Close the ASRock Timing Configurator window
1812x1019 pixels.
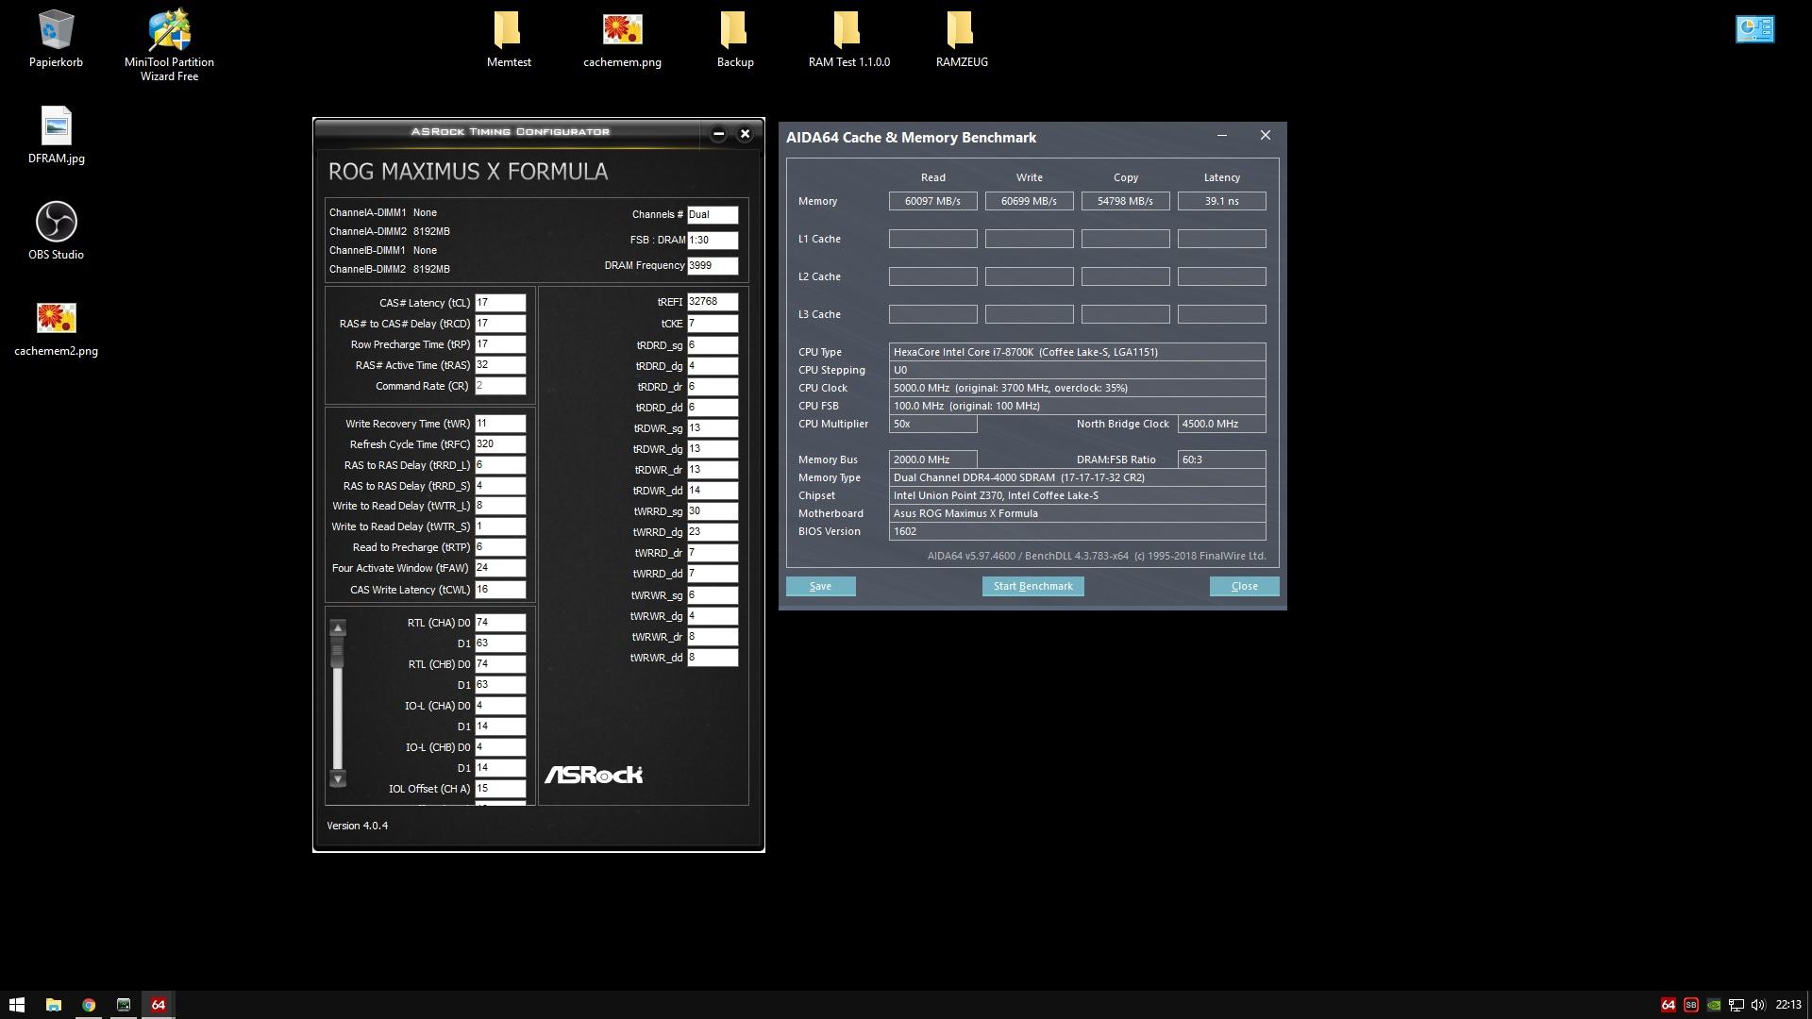click(745, 134)
